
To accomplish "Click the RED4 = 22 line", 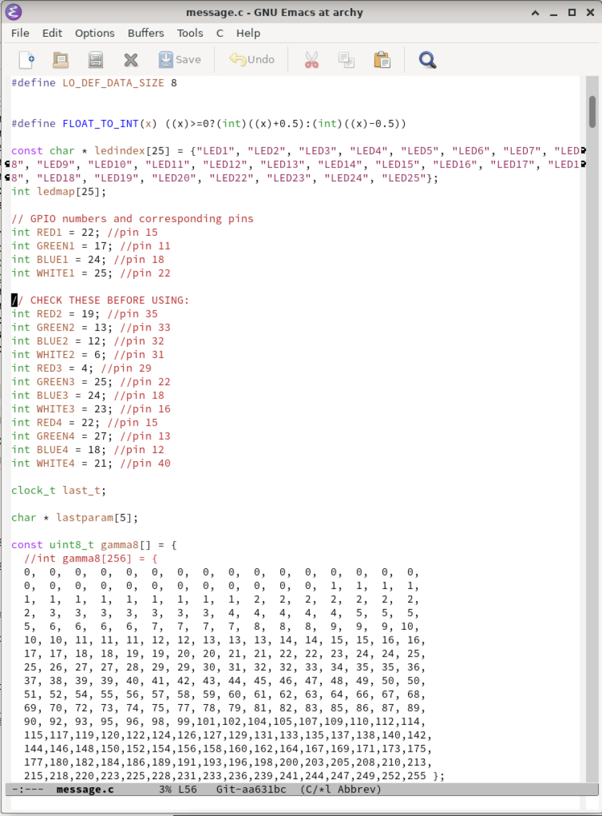I will (x=85, y=422).
